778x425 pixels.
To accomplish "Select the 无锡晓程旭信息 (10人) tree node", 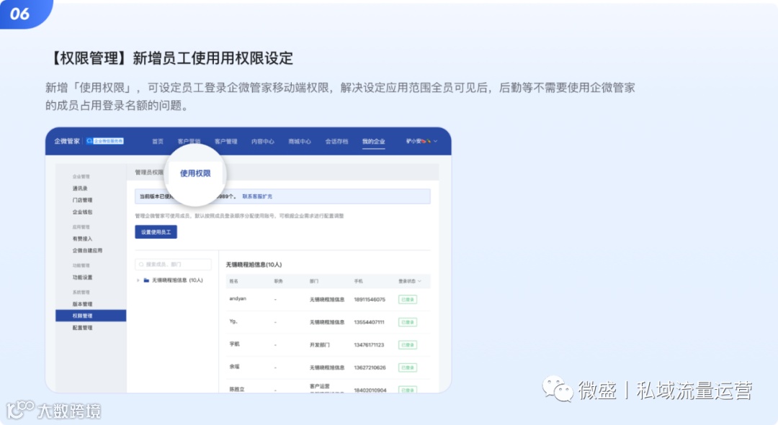I will click(x=177, y=280).
